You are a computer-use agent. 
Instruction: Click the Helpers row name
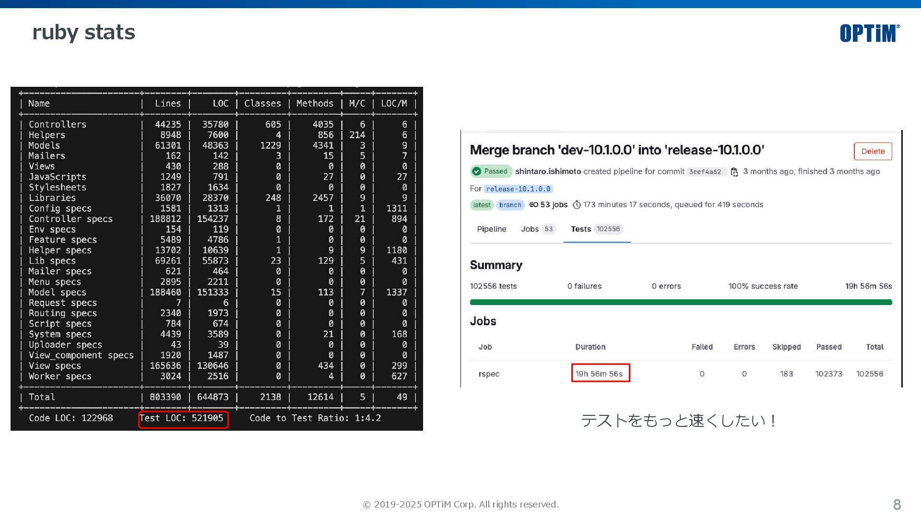click(47, 135)
